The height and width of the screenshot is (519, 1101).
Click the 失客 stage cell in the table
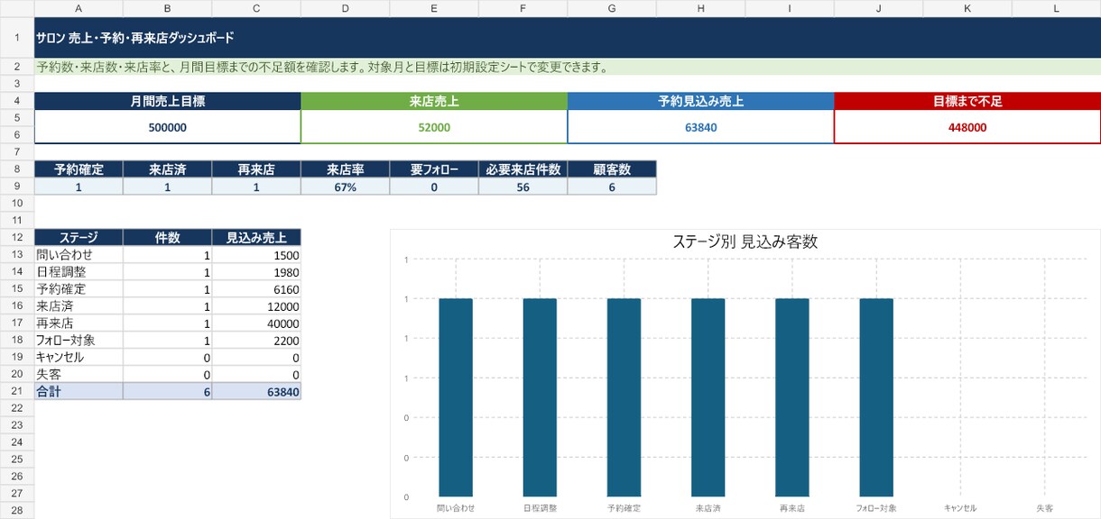pos(79,375)
